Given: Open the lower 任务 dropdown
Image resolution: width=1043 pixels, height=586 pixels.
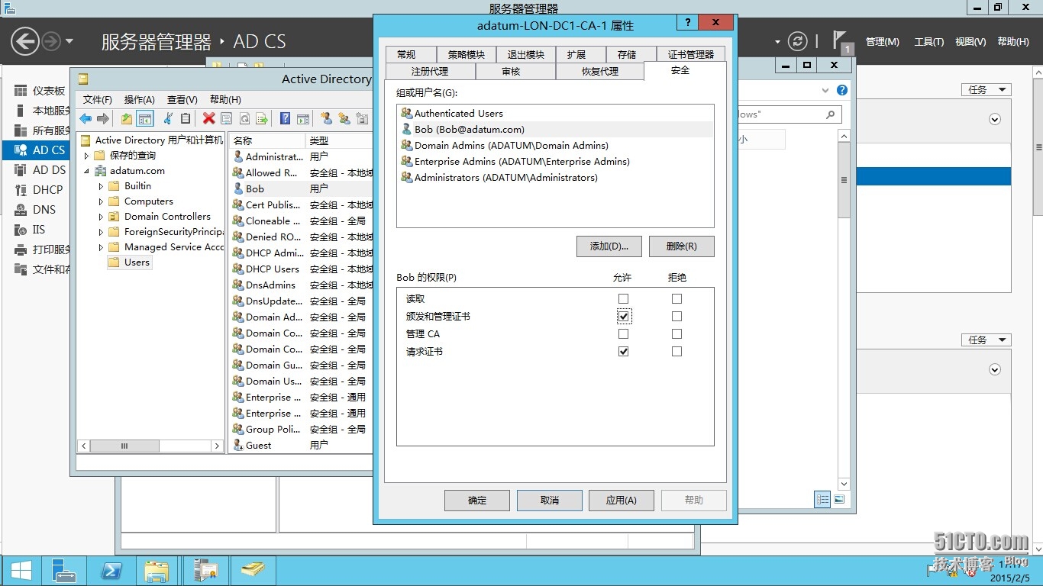Looking at the screenshot, I should (986, 340).
